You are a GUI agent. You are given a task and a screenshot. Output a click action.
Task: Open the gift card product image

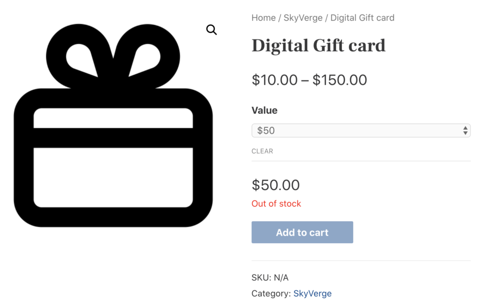pos(113,125)
